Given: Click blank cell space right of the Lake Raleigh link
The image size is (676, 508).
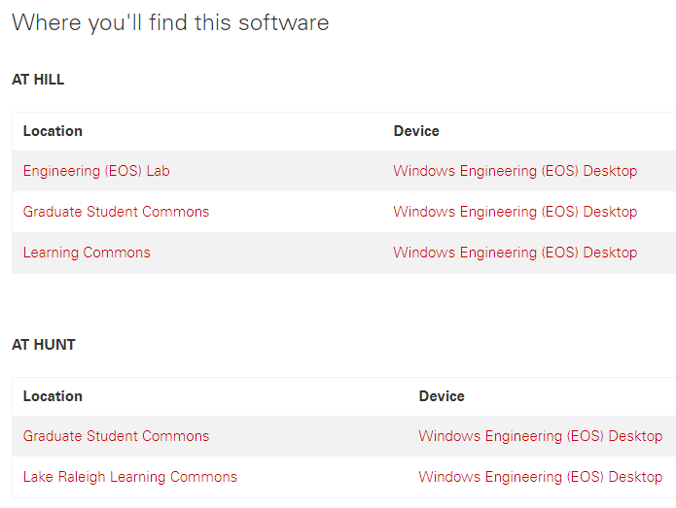Looking at the screenshot, I should [x=323, y=477].
